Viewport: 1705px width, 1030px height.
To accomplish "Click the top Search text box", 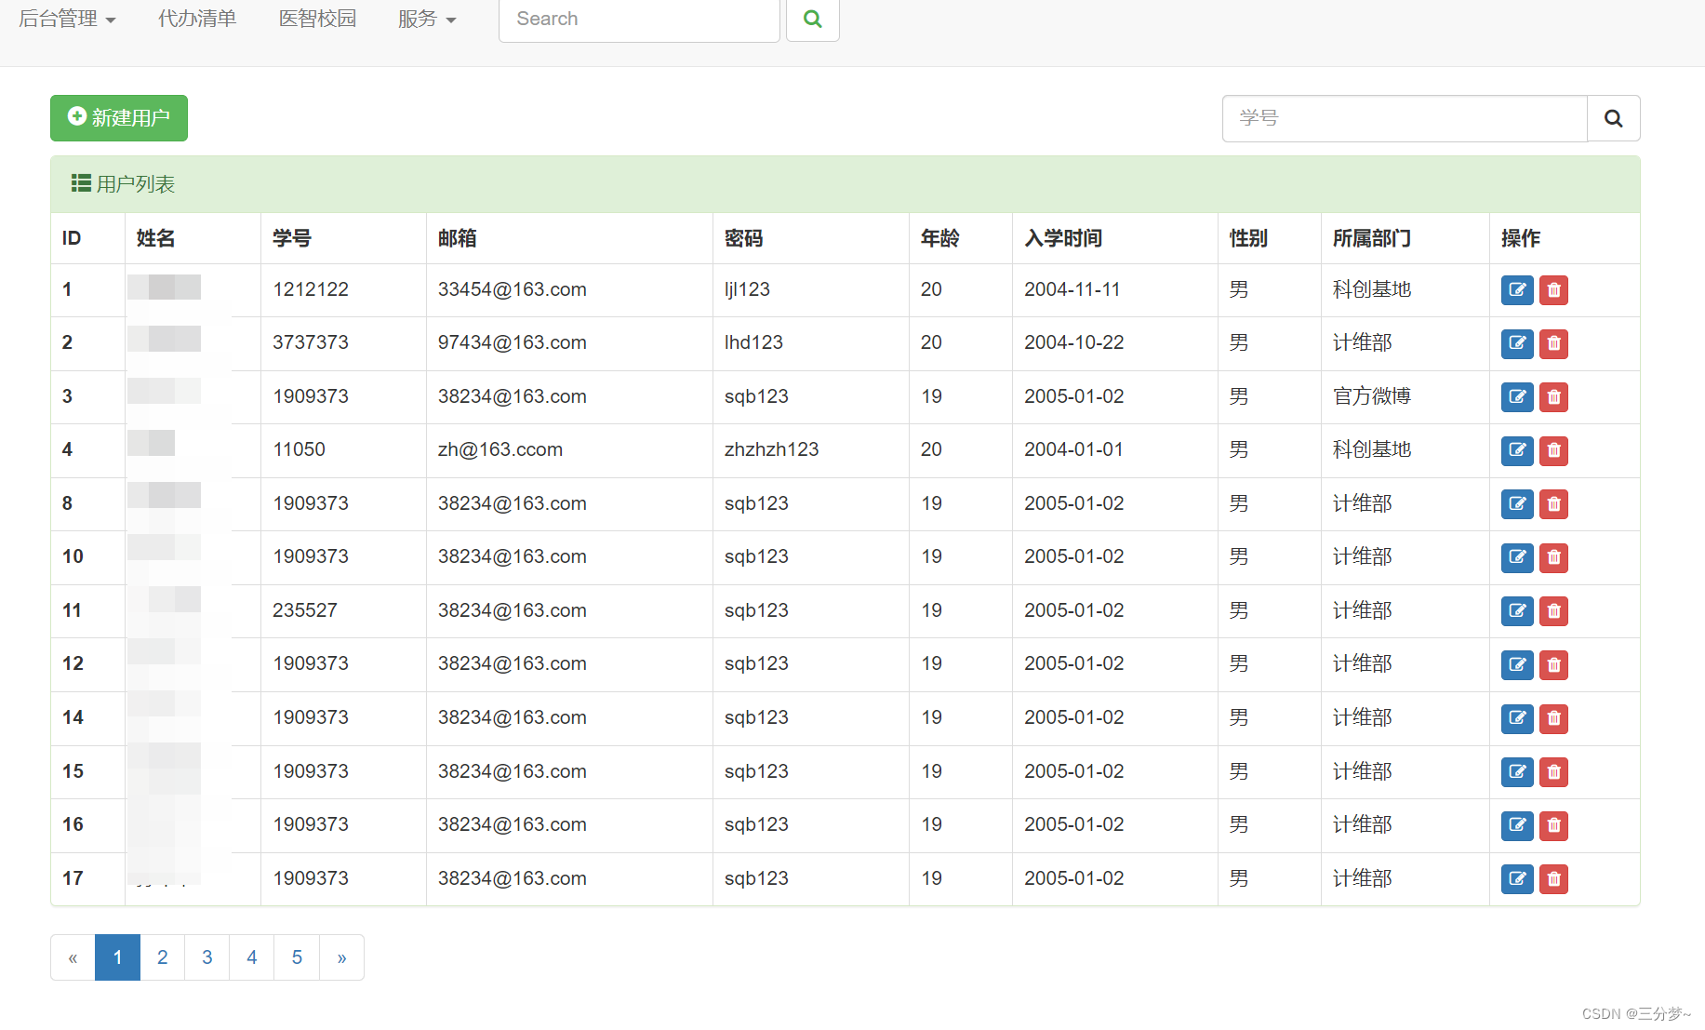I will pyautogui.click(x=639, y=20).
